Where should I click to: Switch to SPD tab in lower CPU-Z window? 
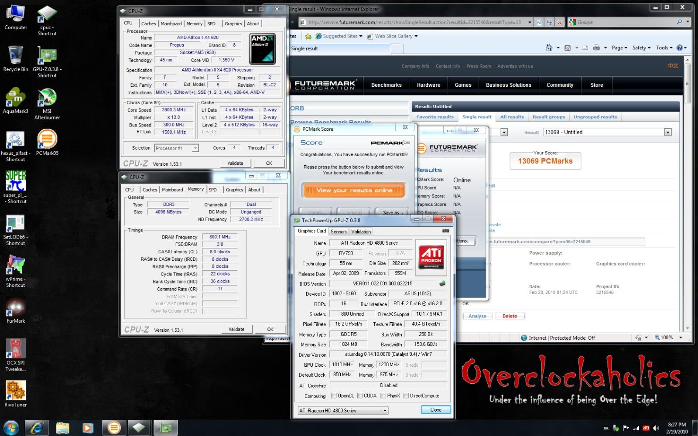212,190
